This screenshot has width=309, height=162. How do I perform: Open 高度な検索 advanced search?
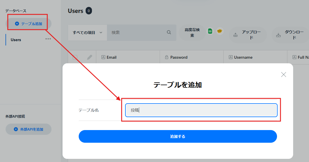pyautogui.click(x=192, y=33)
